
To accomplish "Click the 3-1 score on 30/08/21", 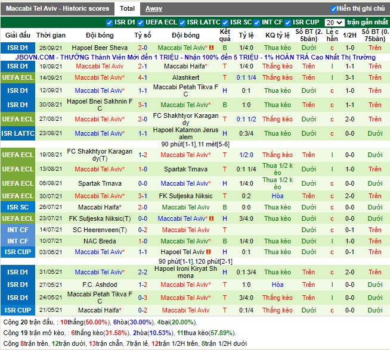I will point(143,105).
